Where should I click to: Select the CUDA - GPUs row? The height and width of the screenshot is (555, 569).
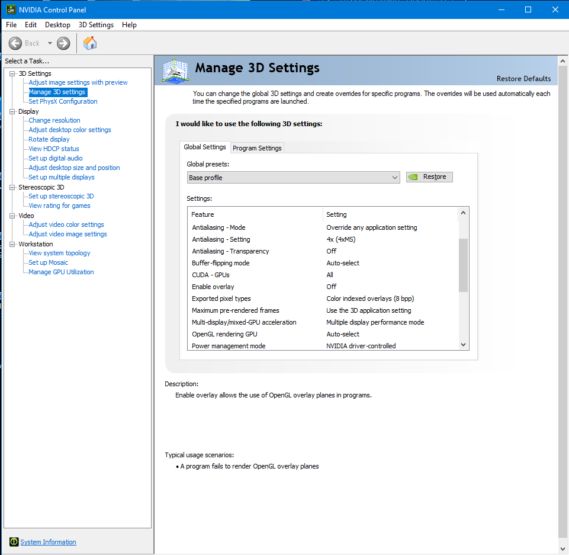(x=323, y=275)
